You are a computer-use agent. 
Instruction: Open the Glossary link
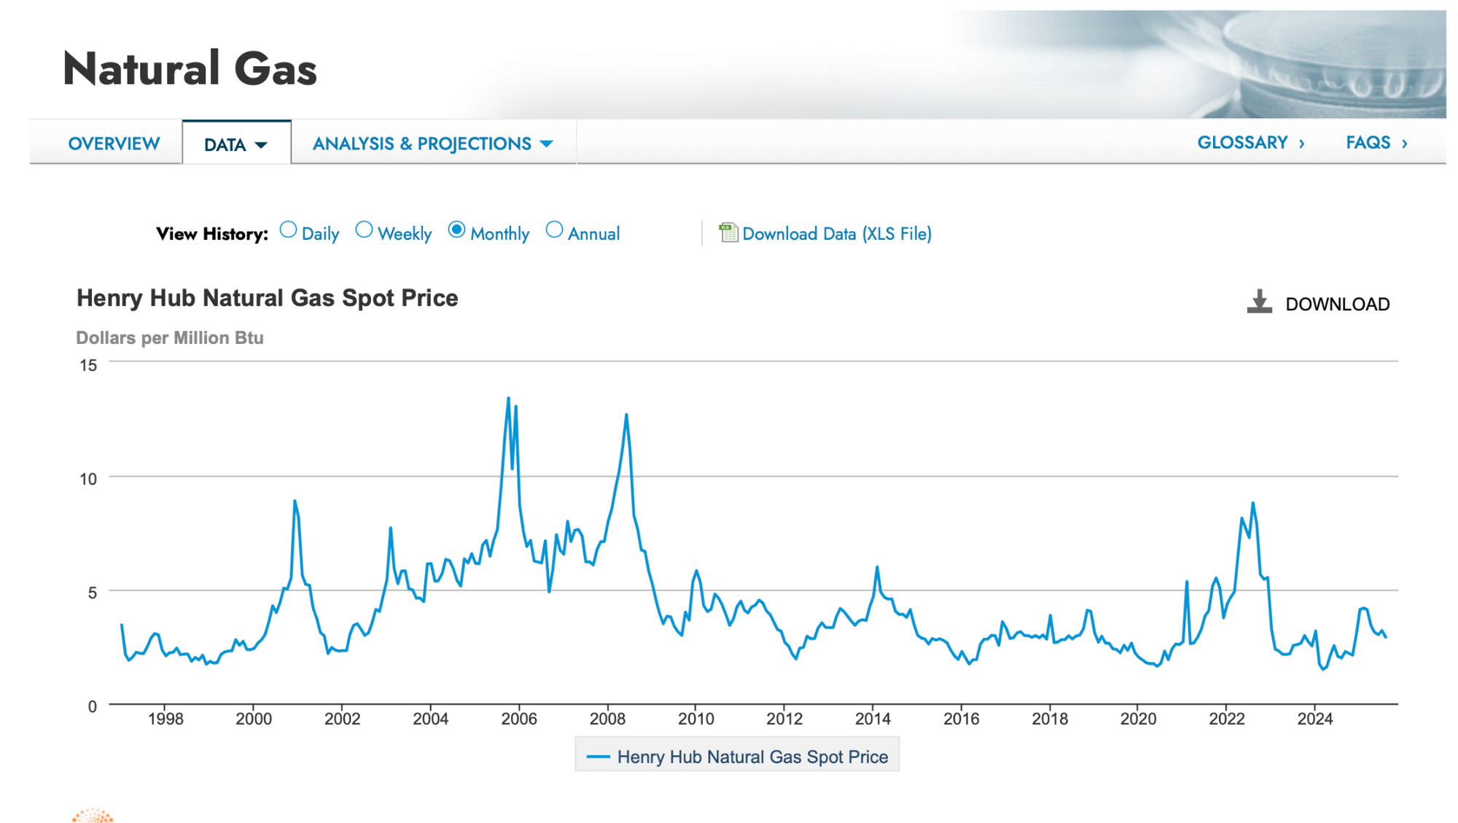[x=1242, y=143]
